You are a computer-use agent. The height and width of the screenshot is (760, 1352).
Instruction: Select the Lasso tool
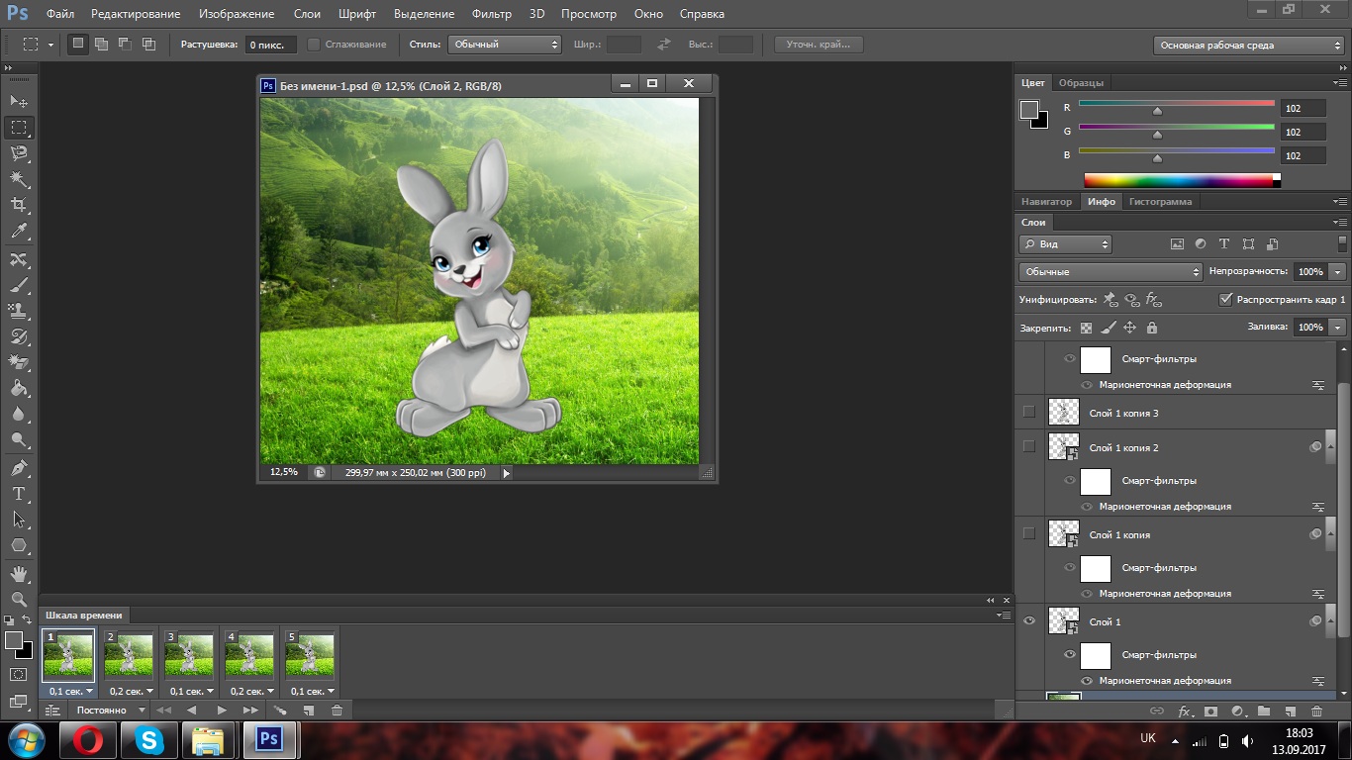[19, 153]
